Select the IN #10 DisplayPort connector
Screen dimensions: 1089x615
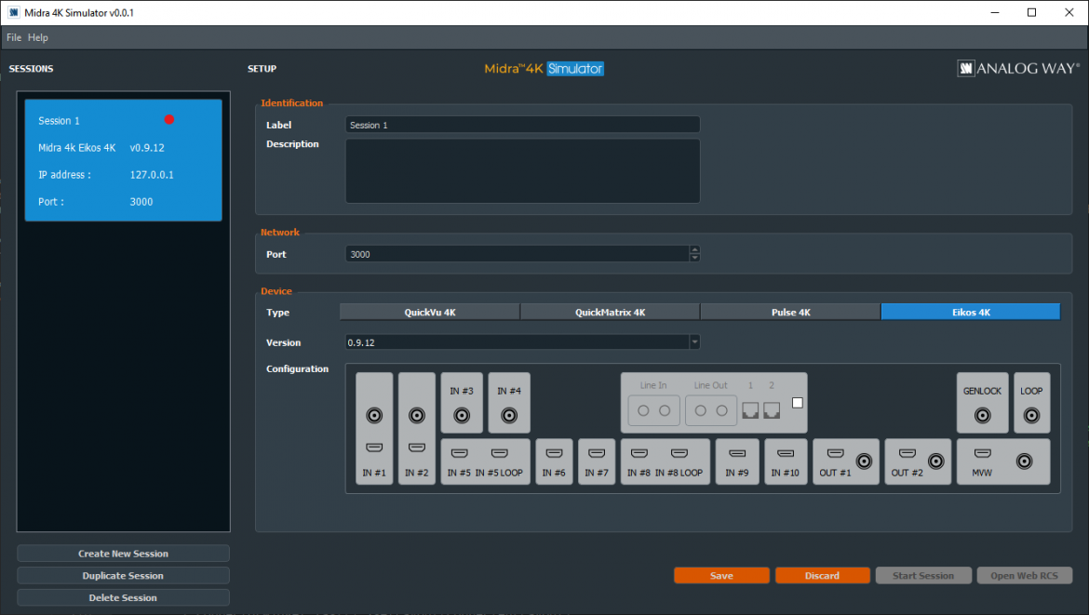click(x=786, y=453)
